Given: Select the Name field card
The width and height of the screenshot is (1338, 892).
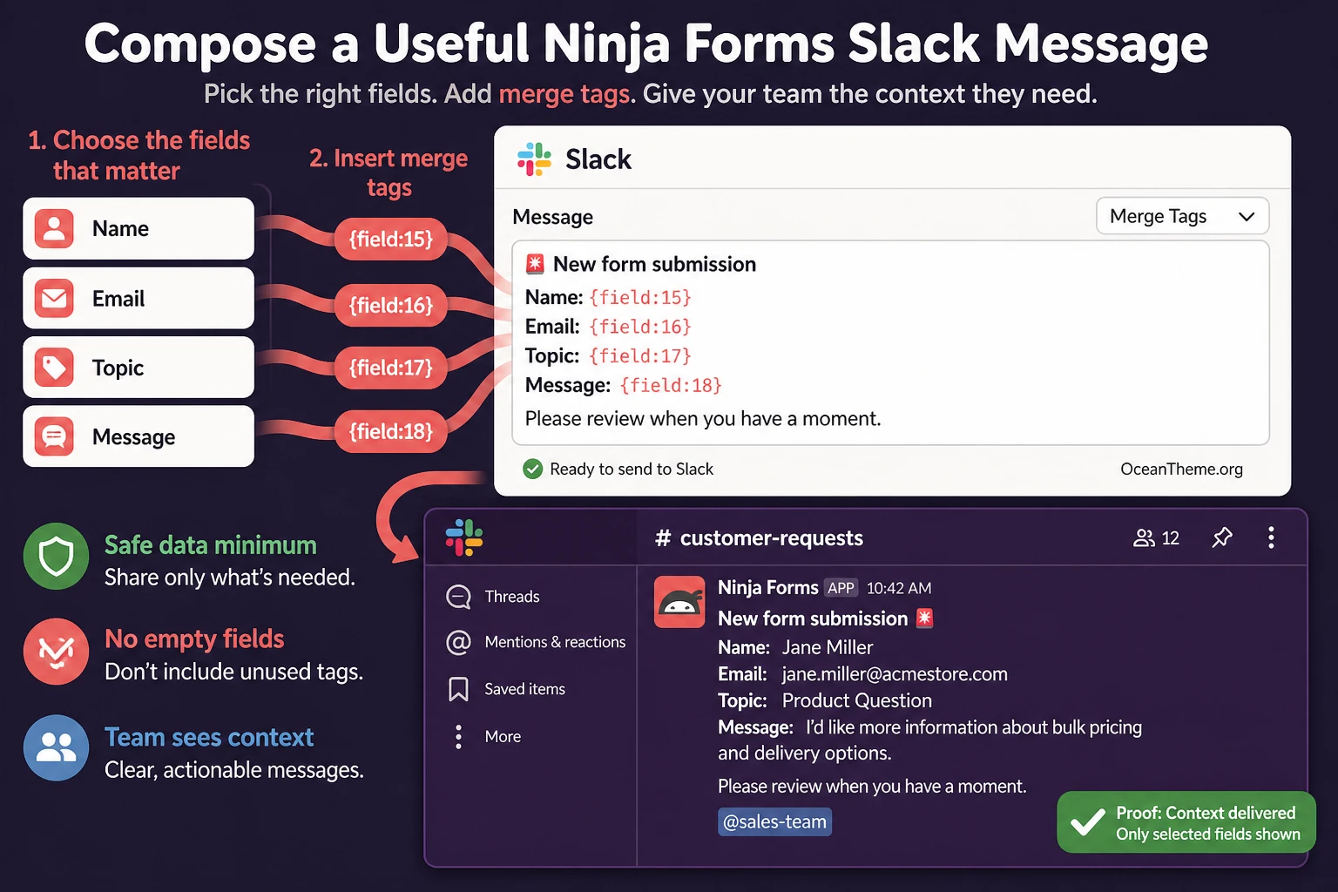Looking at the screenshot, I should click(x=139, y=228).
